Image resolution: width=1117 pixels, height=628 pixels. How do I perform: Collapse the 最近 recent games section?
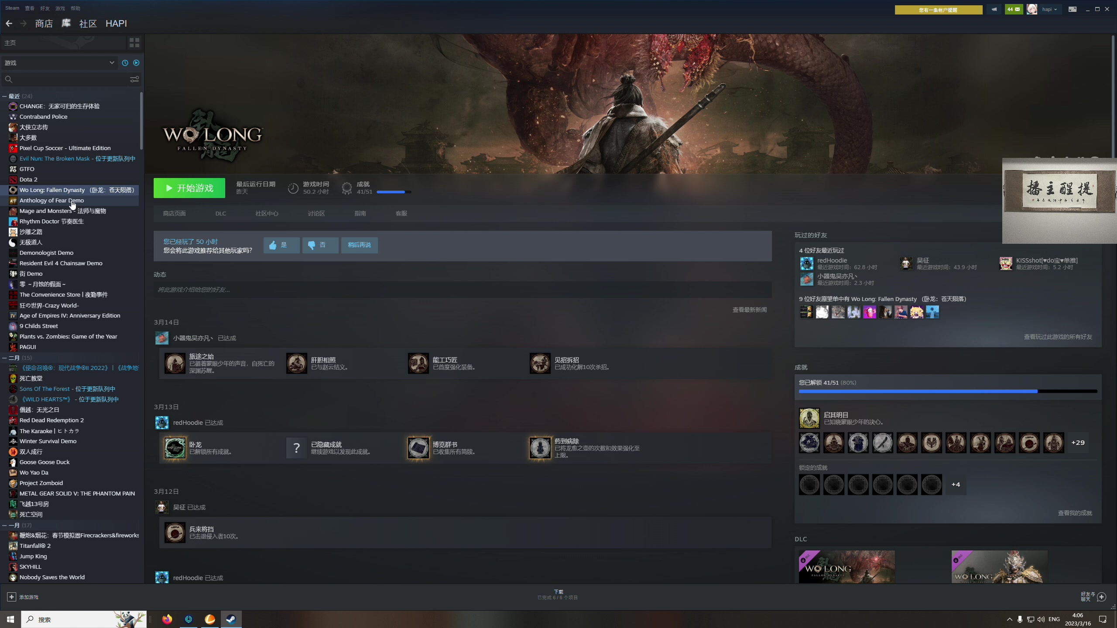click(4, 96)
